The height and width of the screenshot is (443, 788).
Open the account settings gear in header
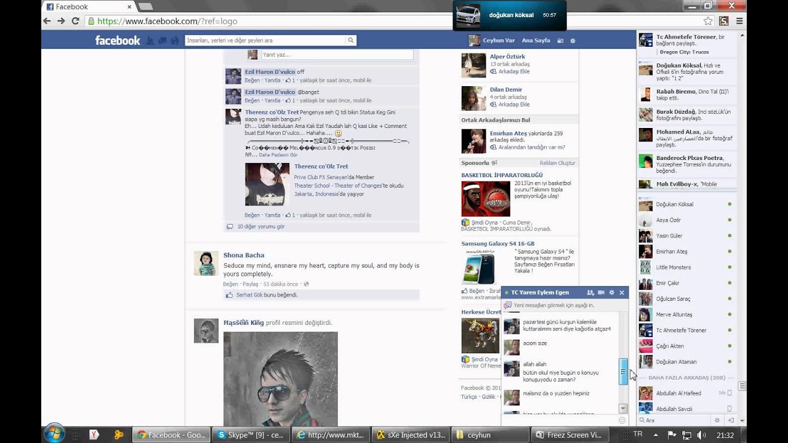(x=573, y=41)
